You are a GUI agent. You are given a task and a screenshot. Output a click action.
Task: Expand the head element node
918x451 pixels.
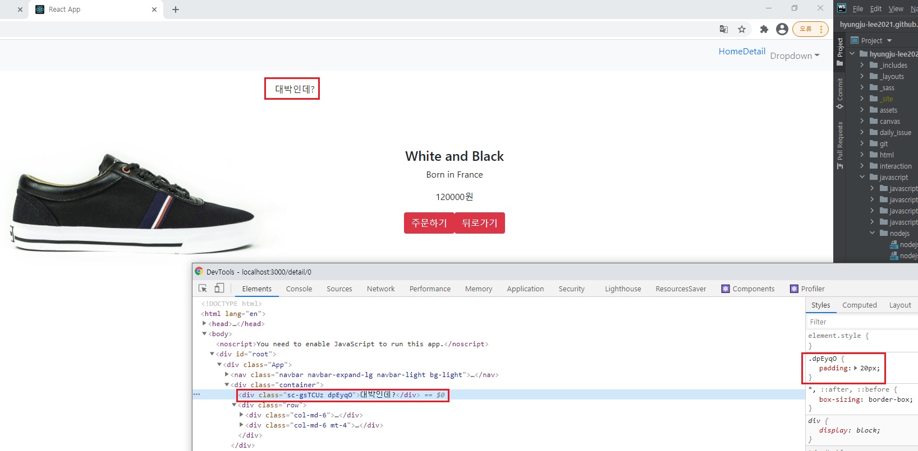[204, 323]
